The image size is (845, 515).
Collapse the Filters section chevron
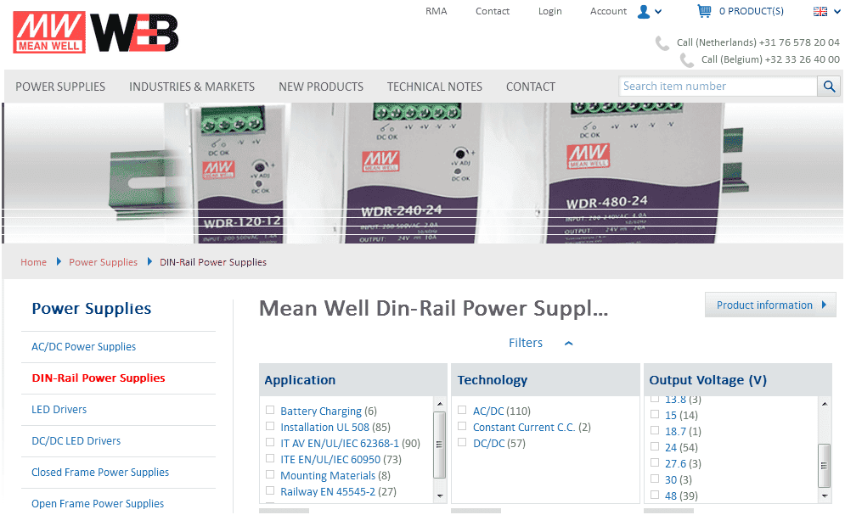[568, 344]
